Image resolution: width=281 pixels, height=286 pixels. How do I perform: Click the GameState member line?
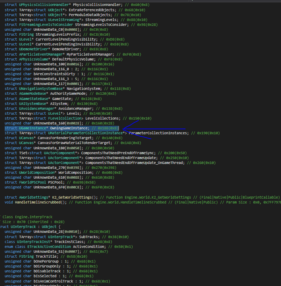[53, 99]
